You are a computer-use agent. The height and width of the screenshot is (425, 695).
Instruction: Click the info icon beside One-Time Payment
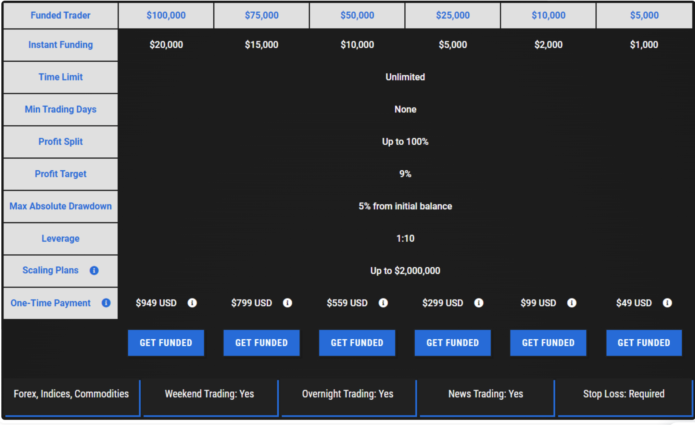pyautogui.click(x=106, y=303)
